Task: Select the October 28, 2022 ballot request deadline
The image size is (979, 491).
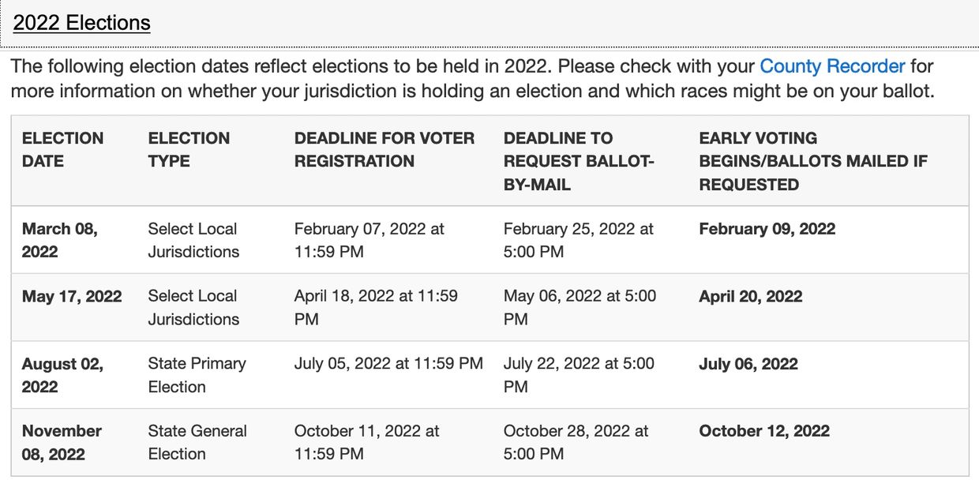Action: 576,442
